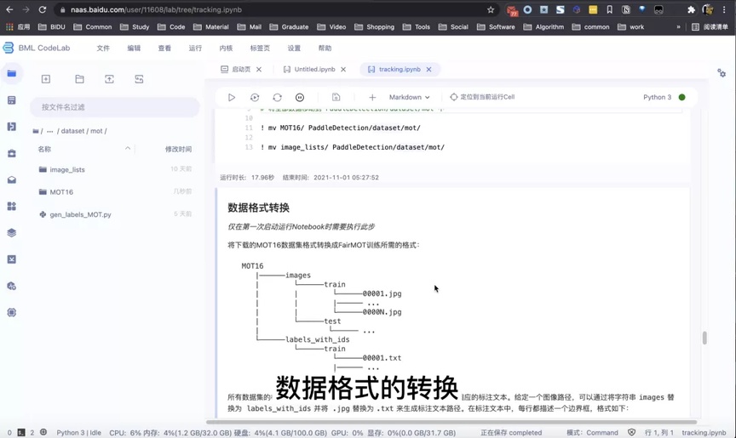The height and width of the screenshot is (438, 736).
Task: Open the image_lists folder
Action: point(67,169)
